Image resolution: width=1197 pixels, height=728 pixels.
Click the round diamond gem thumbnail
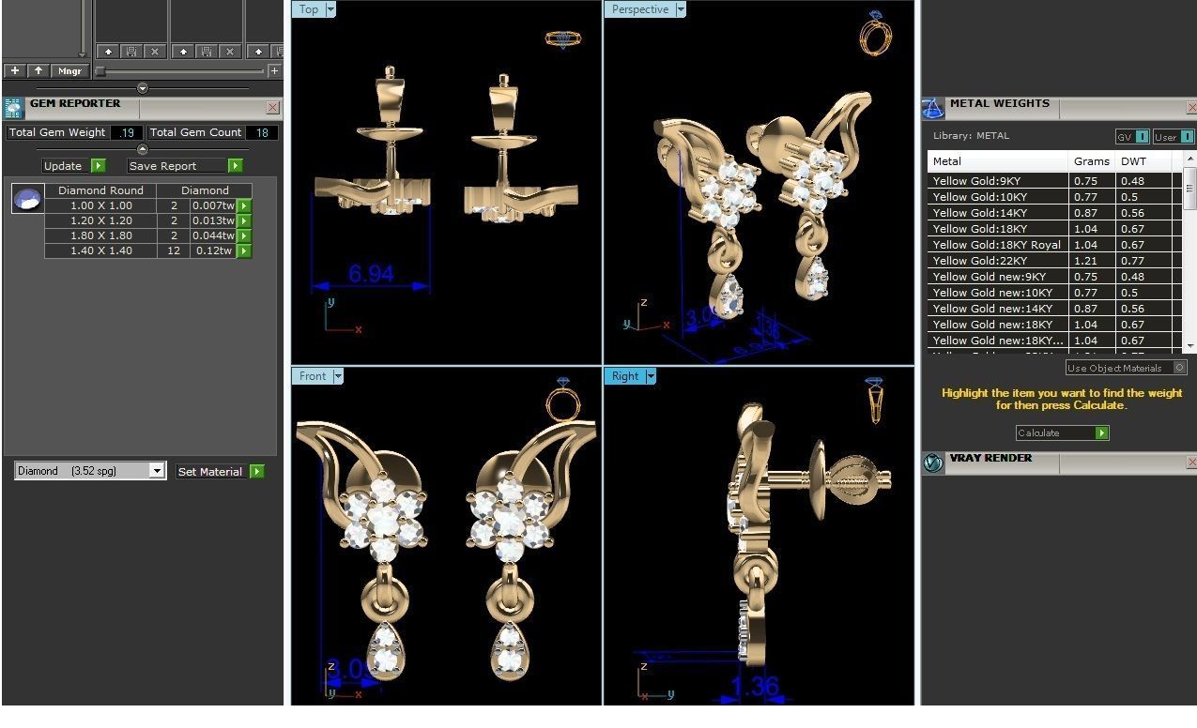coord(28,199)
